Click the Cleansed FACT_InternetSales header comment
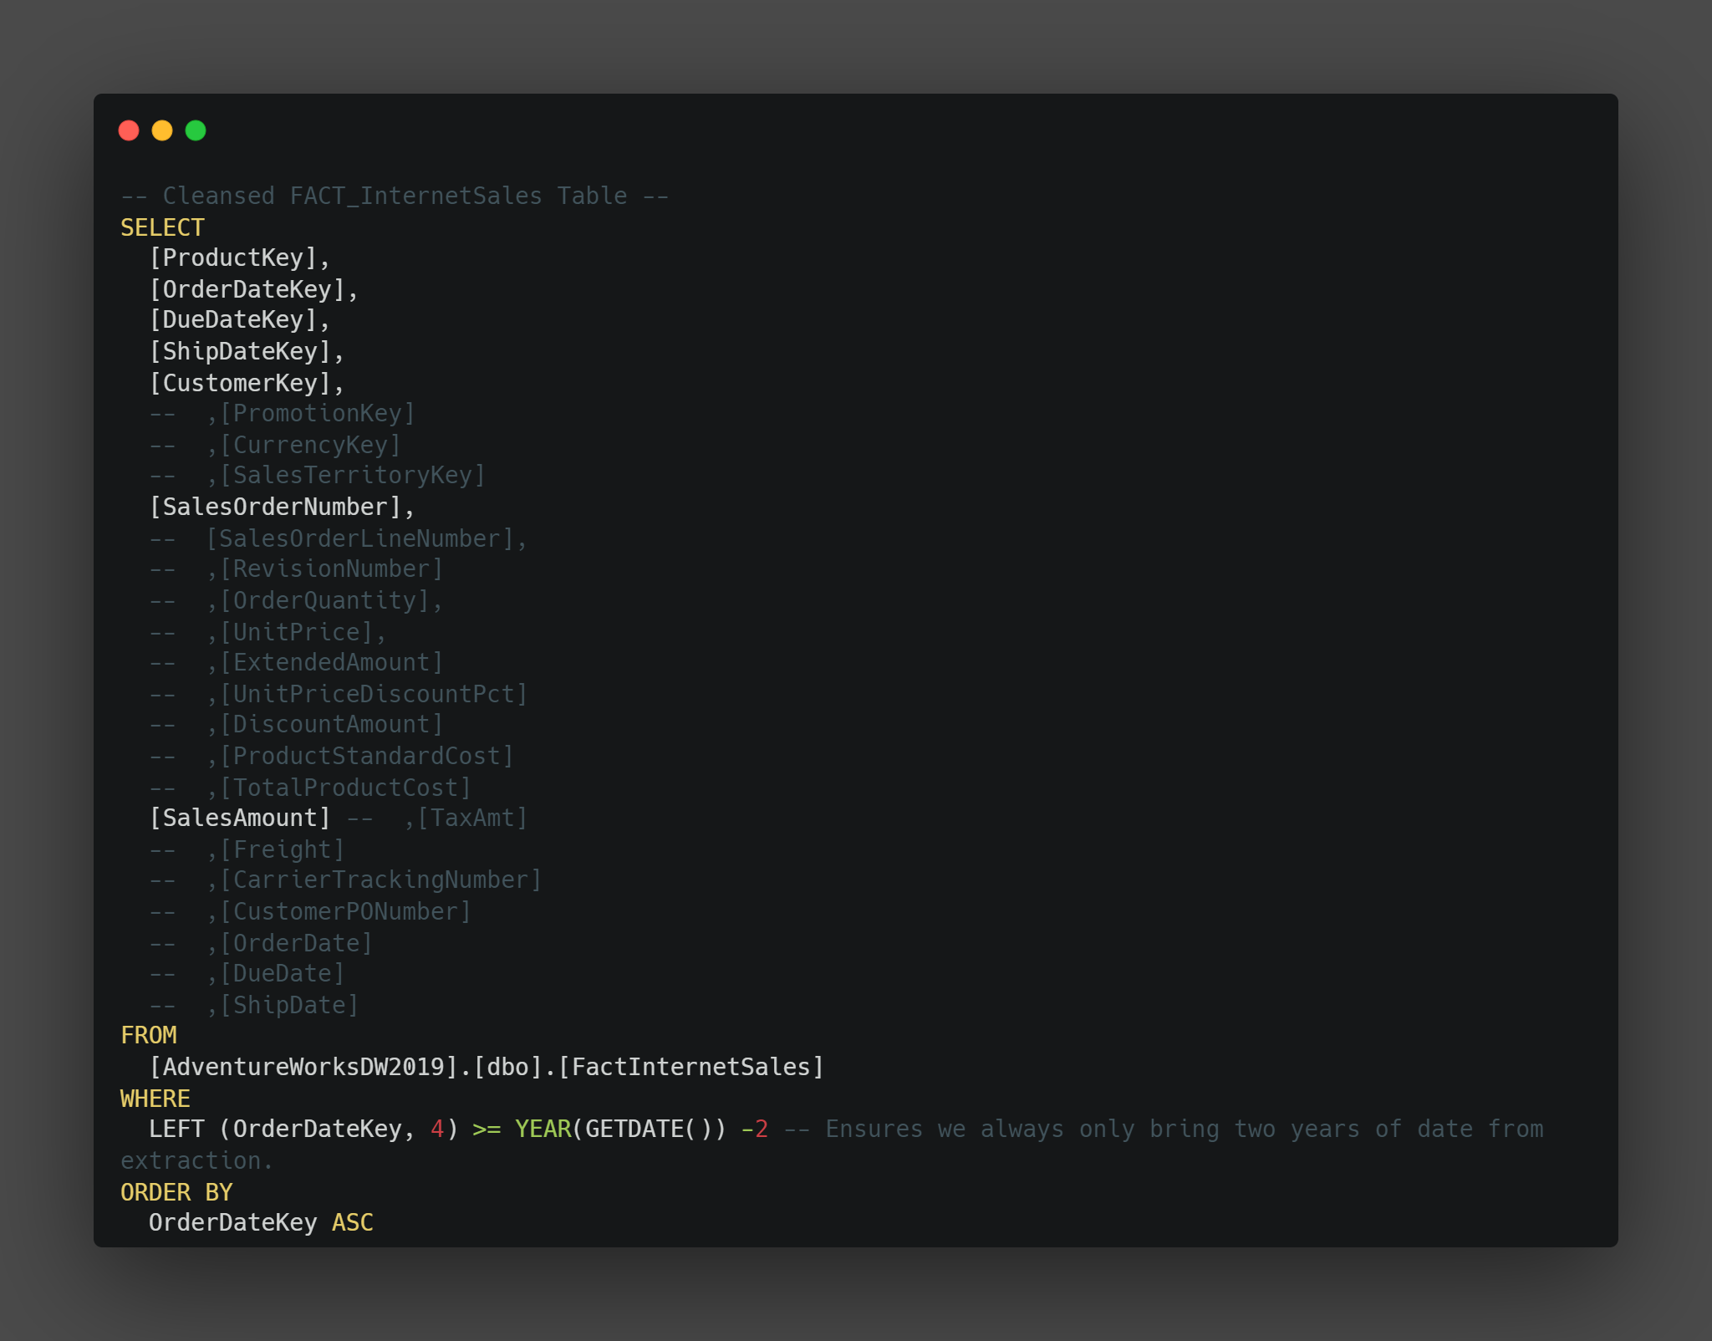Screen dimensions: 1712x1341 [395, 195]
